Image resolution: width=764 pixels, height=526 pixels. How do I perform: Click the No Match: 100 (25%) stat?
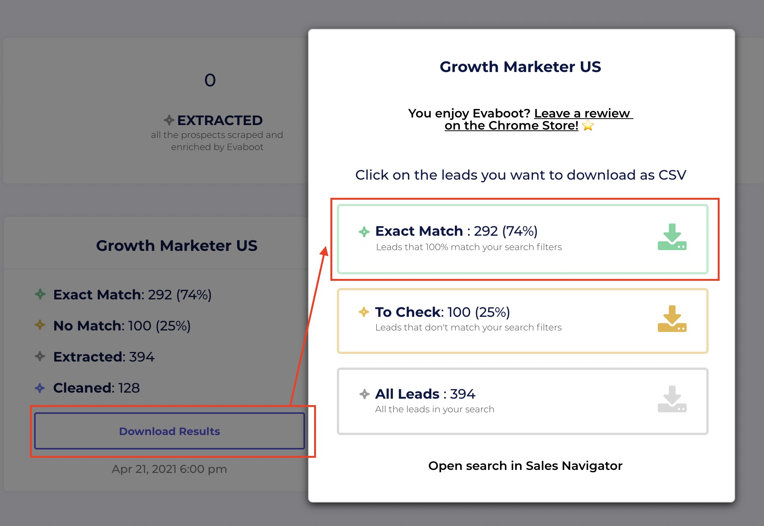coord(122,326)
